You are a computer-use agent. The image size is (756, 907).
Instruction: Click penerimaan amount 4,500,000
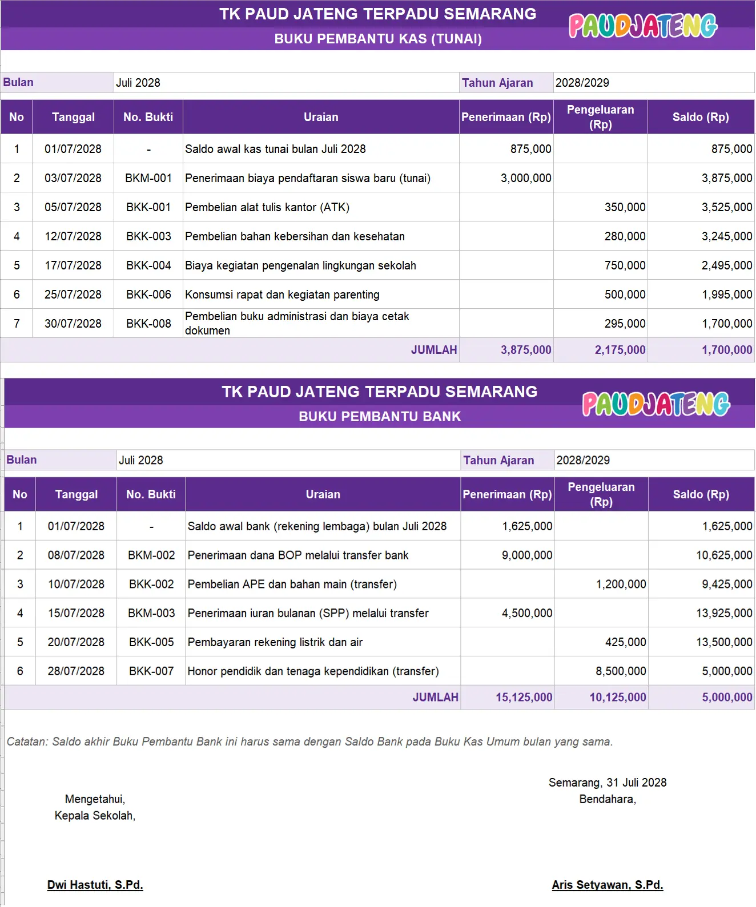508,614
